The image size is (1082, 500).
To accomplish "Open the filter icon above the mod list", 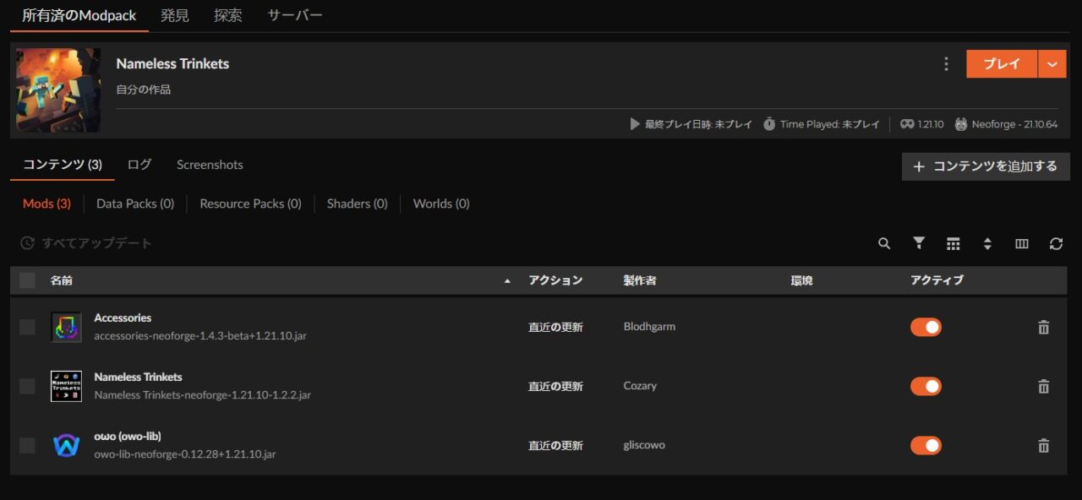I will click(x=918, y=243).
